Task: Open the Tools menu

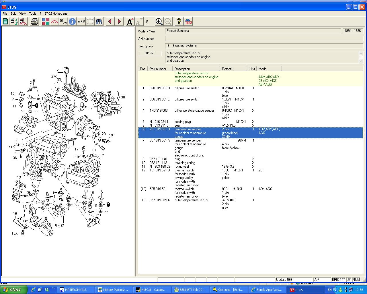Action: [33, 13]
